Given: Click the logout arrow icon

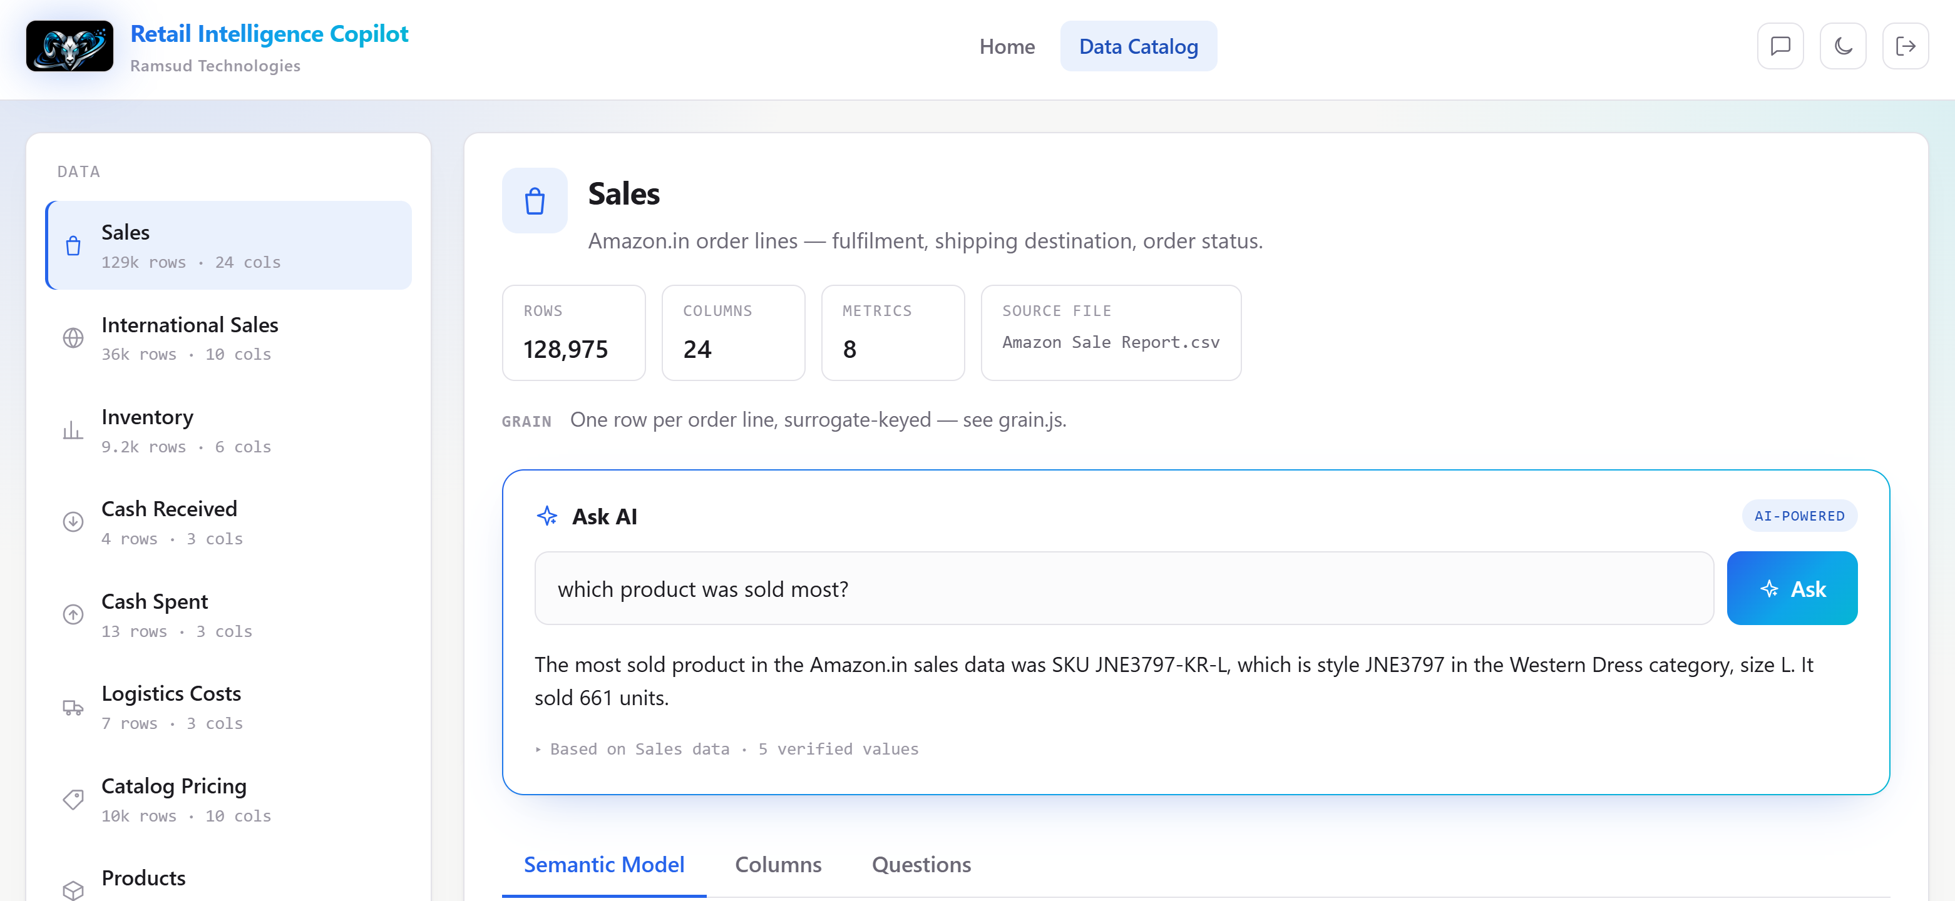Looking at the screenshot, I should click(x=1905, y=46).
